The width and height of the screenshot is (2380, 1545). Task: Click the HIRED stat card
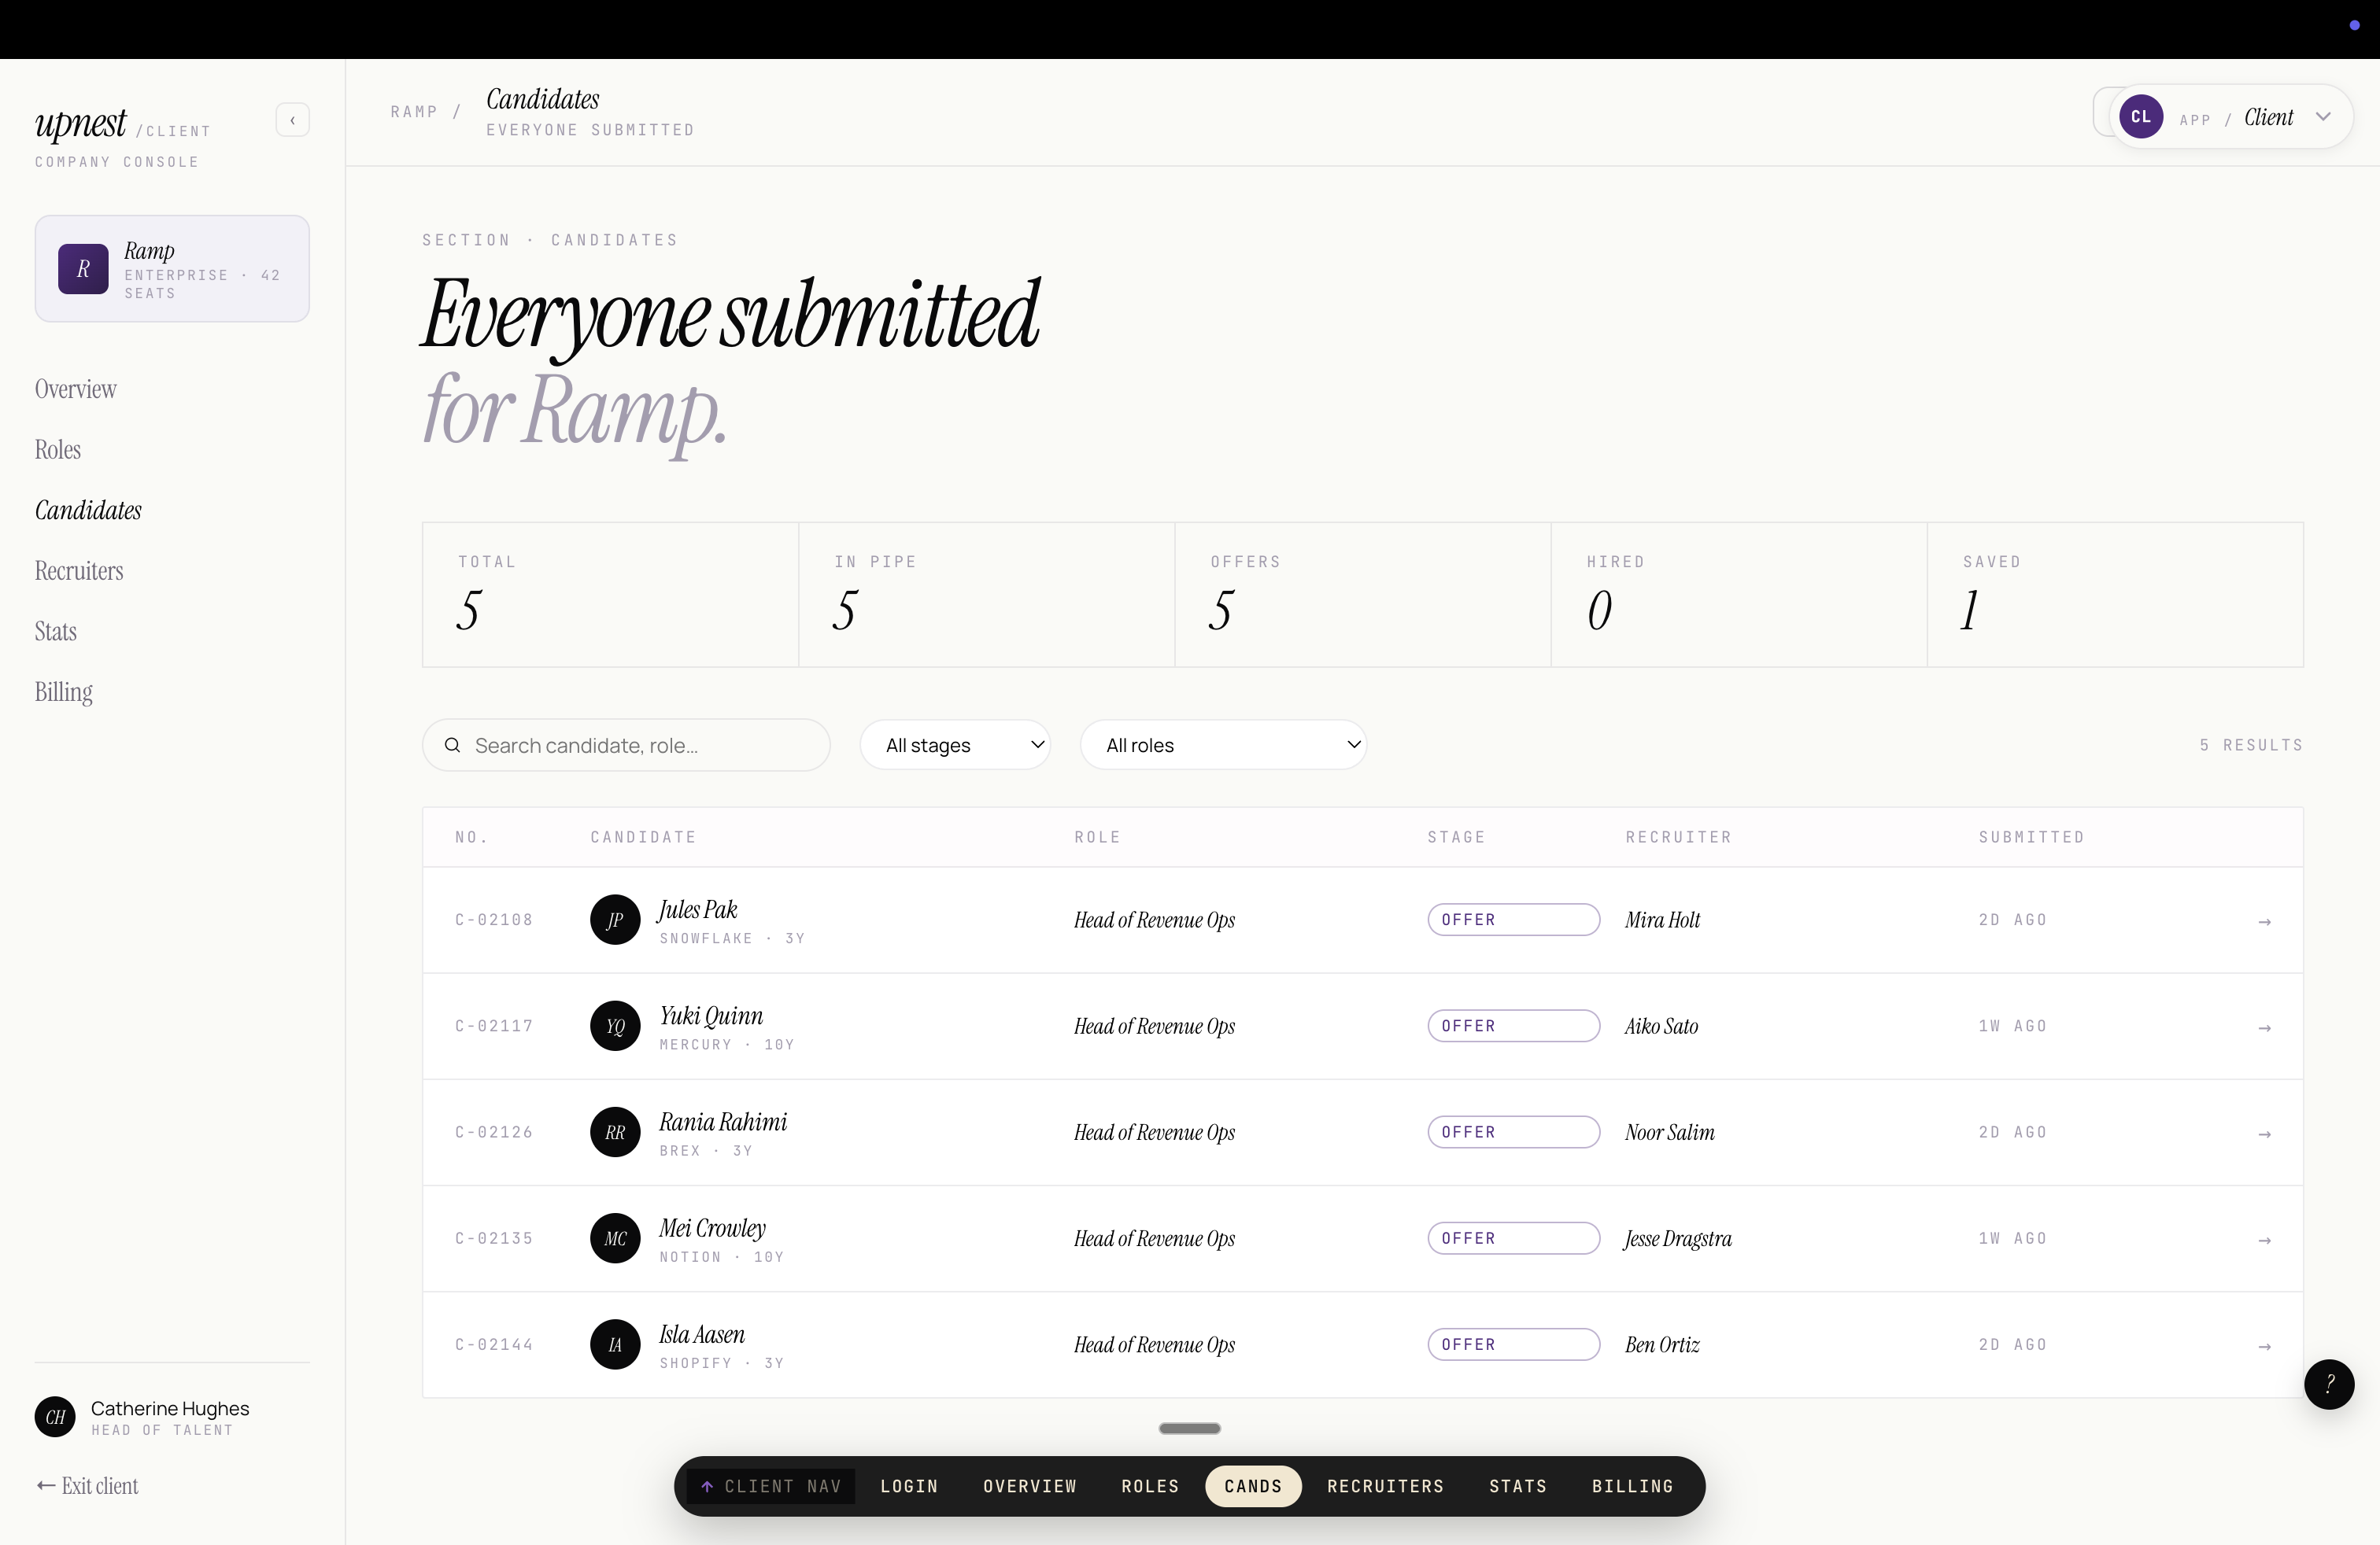pos(1739,595)
